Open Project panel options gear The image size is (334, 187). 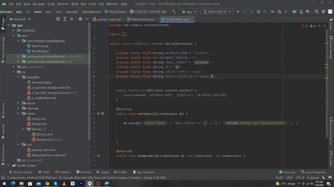[x=80, y=19]
